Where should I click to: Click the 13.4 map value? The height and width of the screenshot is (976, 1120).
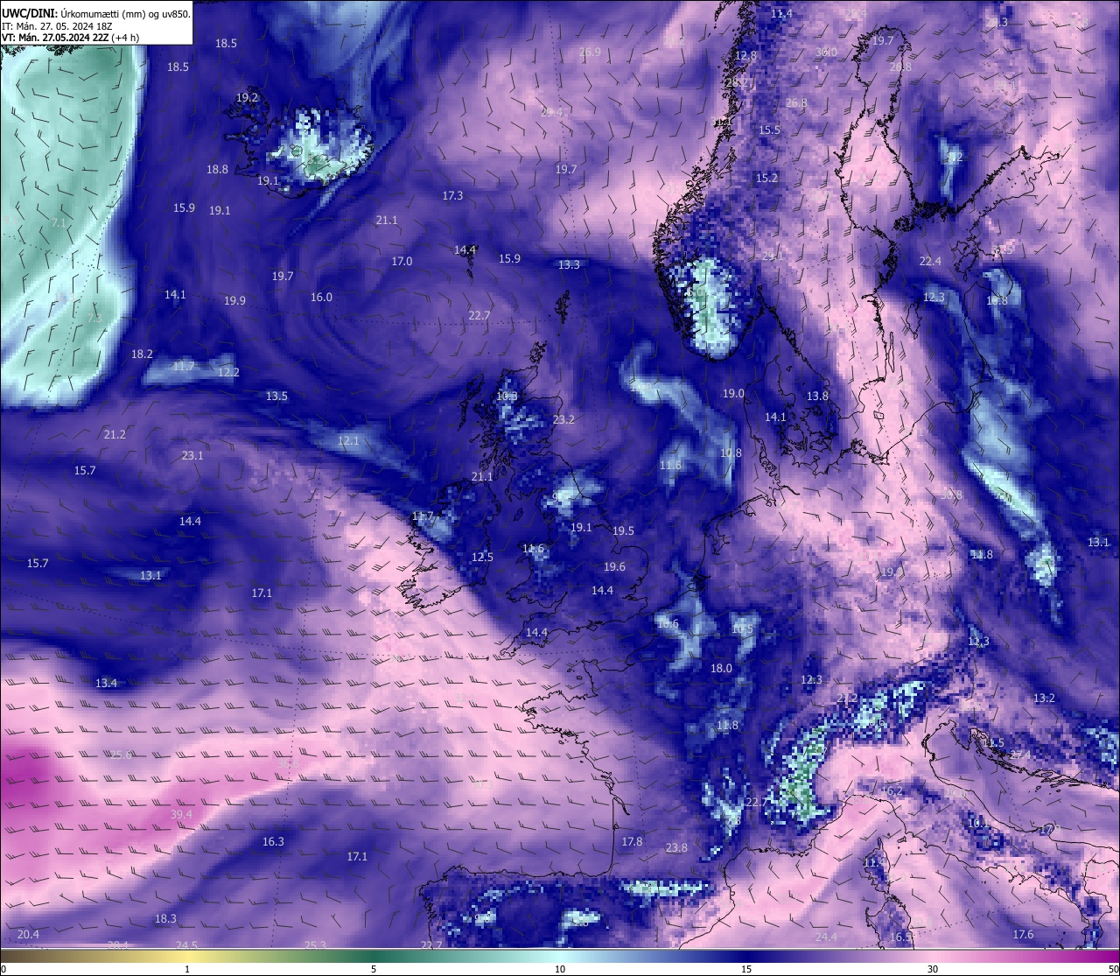pos(106,683)
